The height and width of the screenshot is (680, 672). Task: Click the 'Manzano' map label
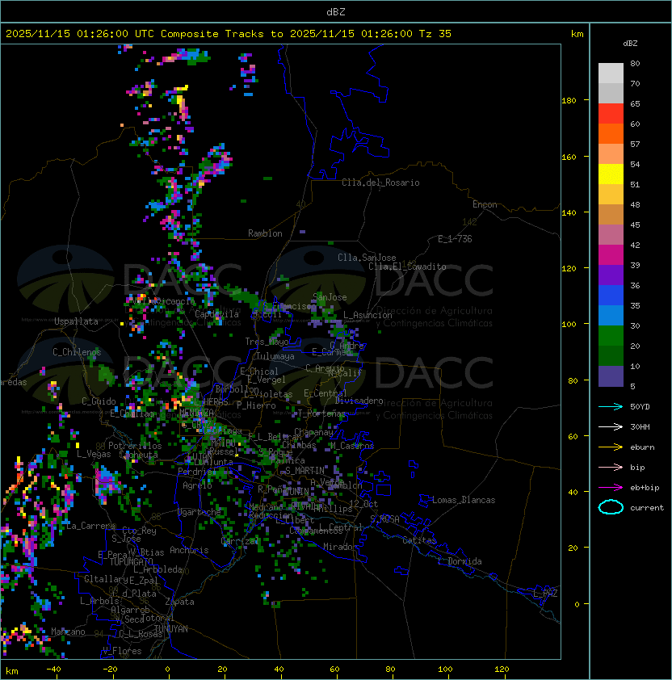[x=68, y=632]
